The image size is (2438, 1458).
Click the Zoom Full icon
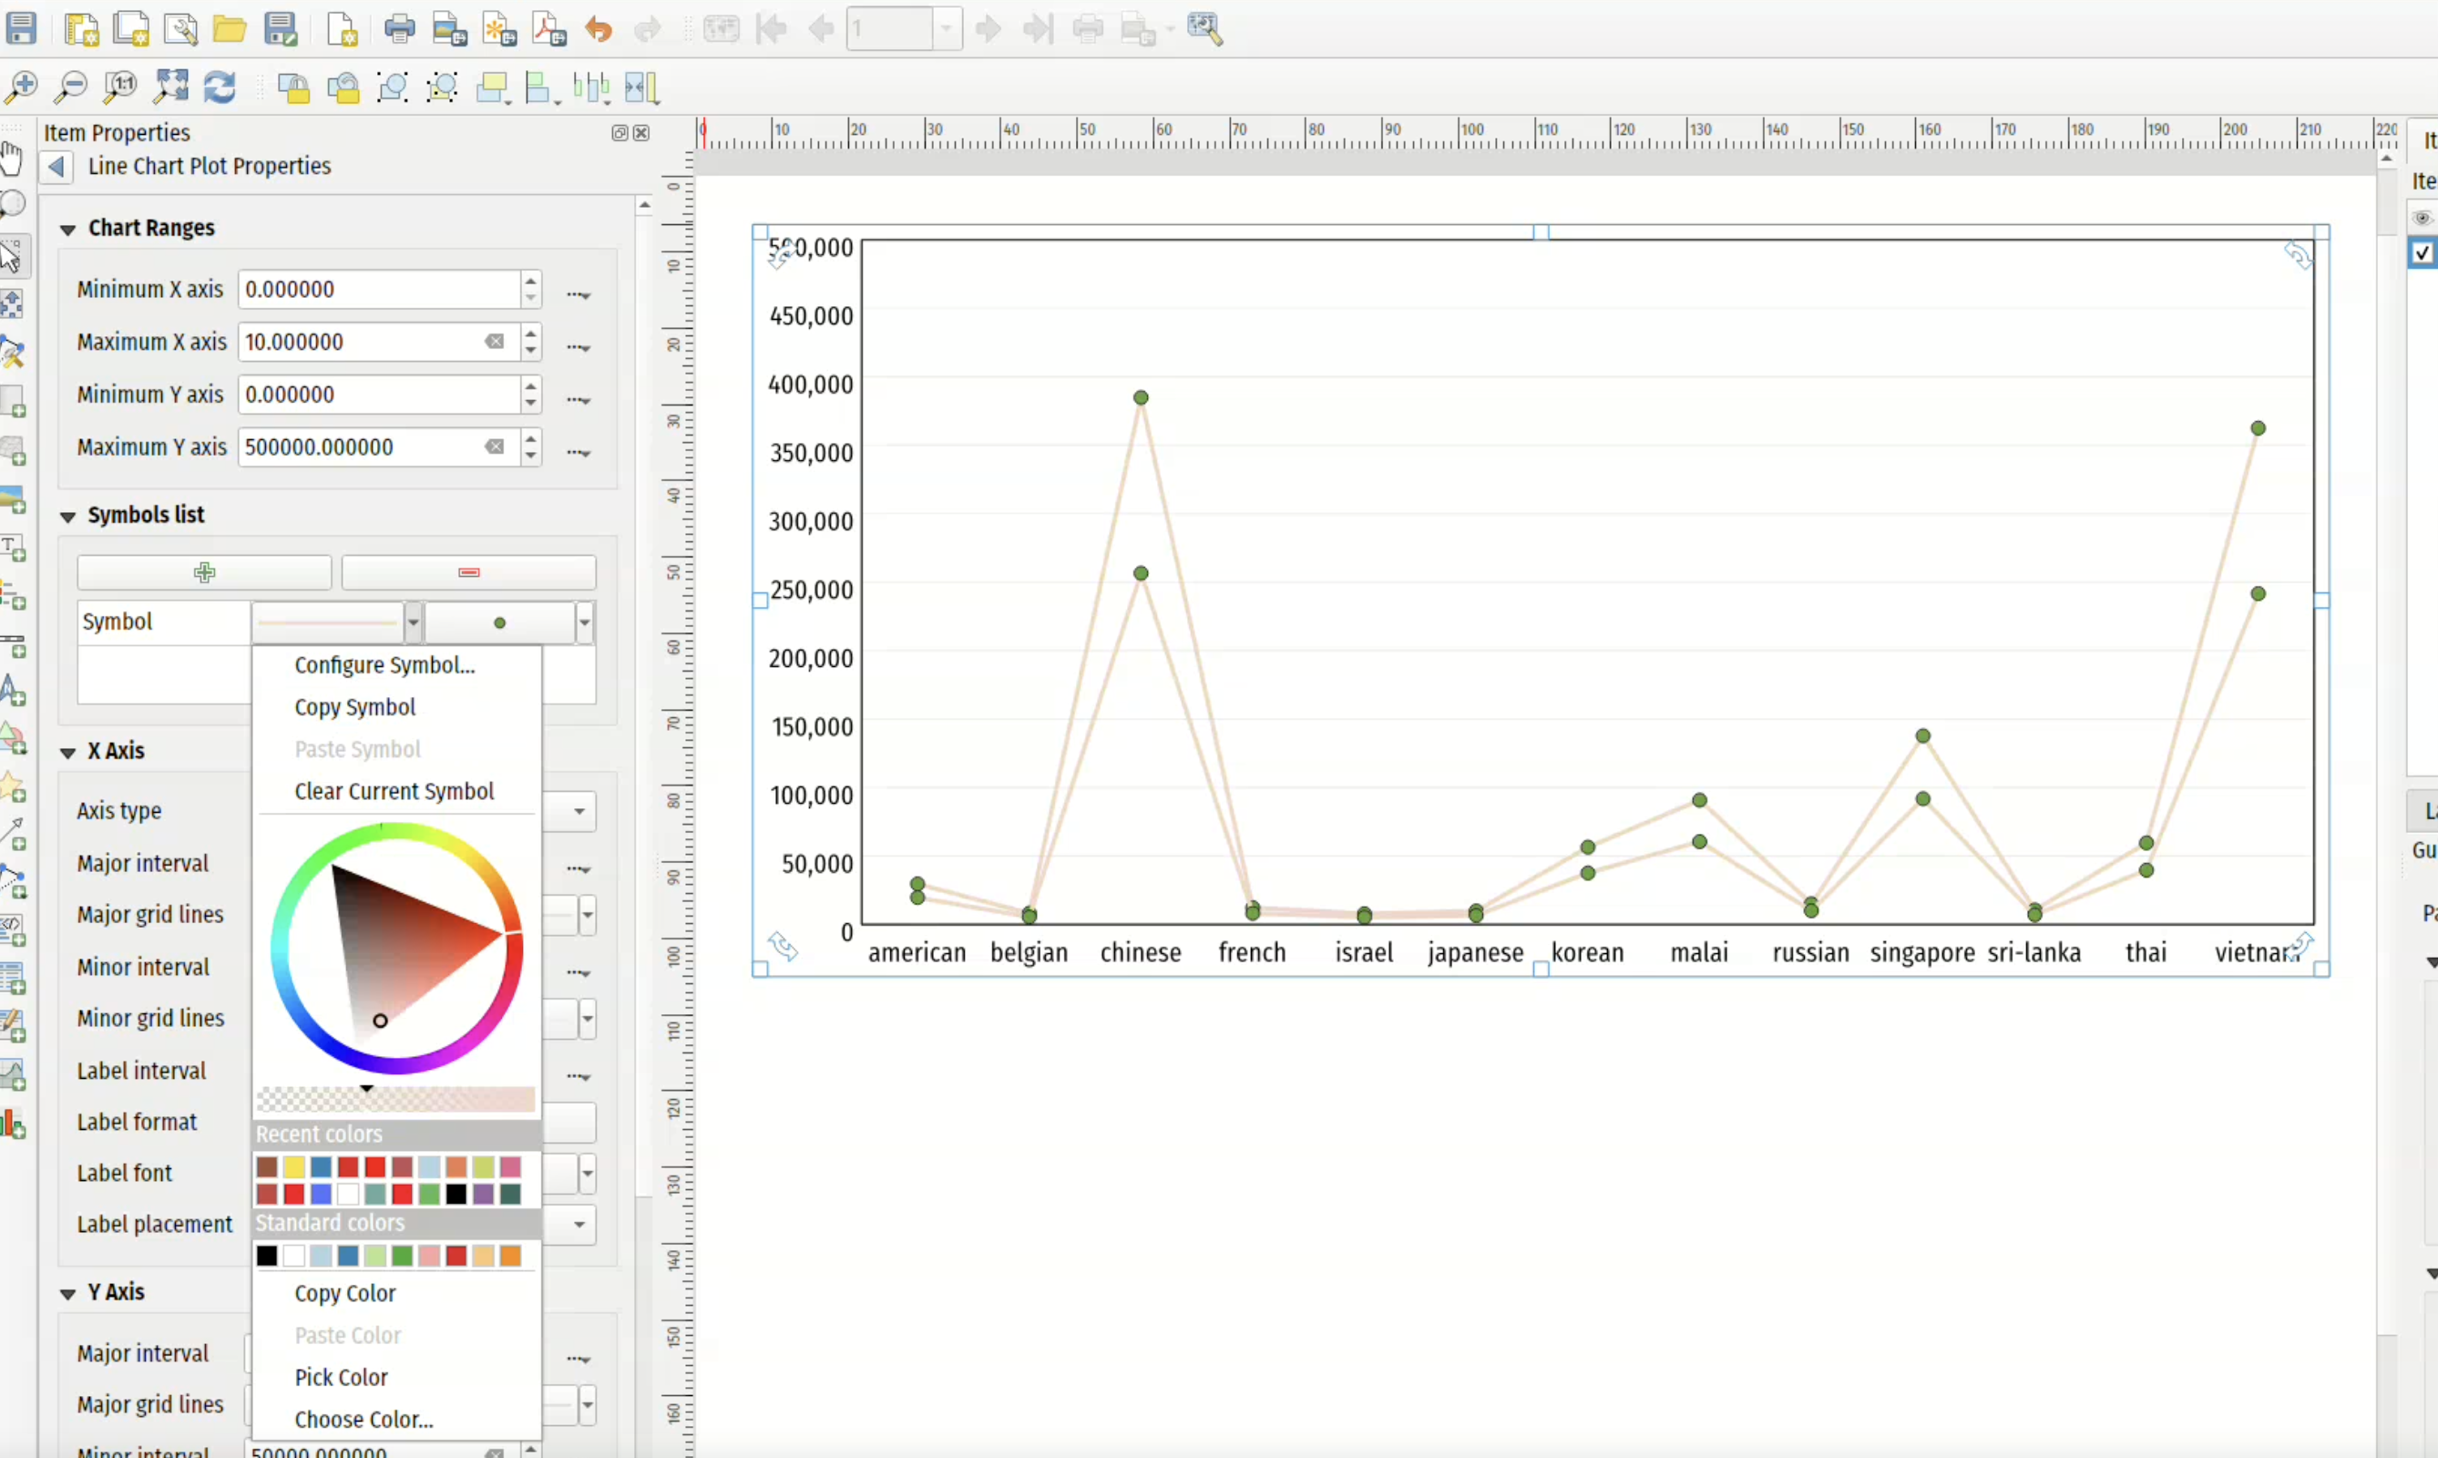coord(171,87)
